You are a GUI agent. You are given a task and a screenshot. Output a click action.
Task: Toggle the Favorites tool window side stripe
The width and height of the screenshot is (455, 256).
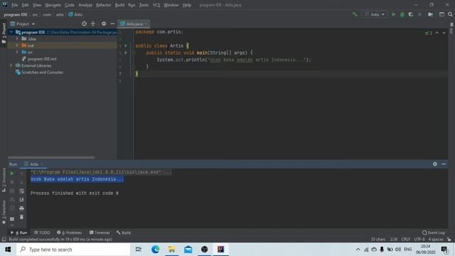click(x=4, y=212)
